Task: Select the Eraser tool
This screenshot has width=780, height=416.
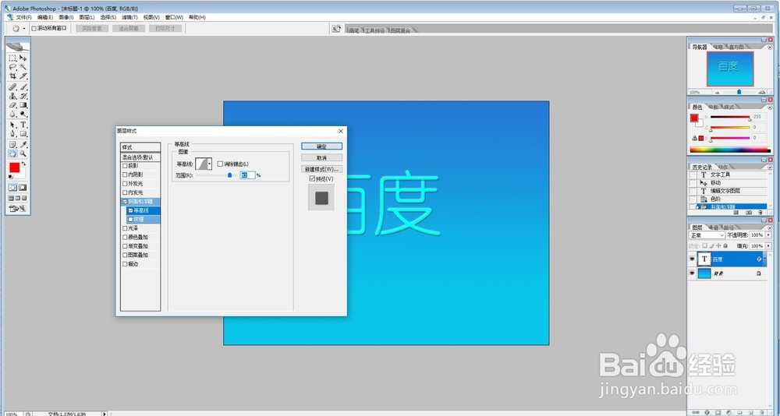Action: (x=13, y=105)
